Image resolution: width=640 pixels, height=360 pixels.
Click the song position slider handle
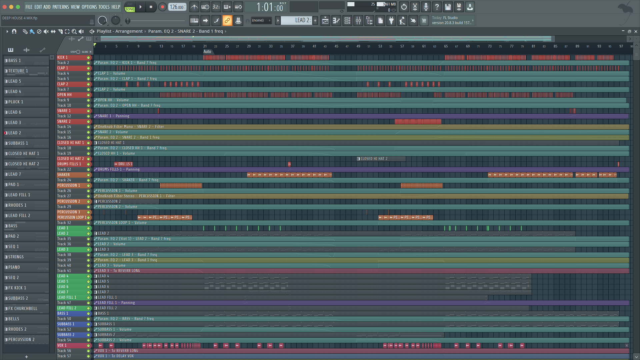point(128,21)
